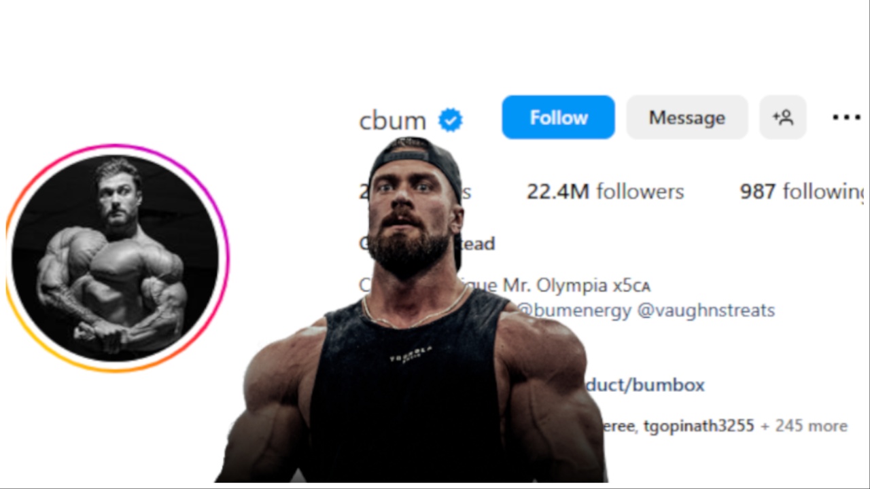Click the posts count beside followers
870x489 pixels.
(x=415, y=192)
